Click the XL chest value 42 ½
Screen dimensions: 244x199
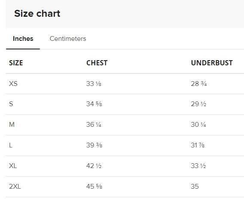click(94, 166)
